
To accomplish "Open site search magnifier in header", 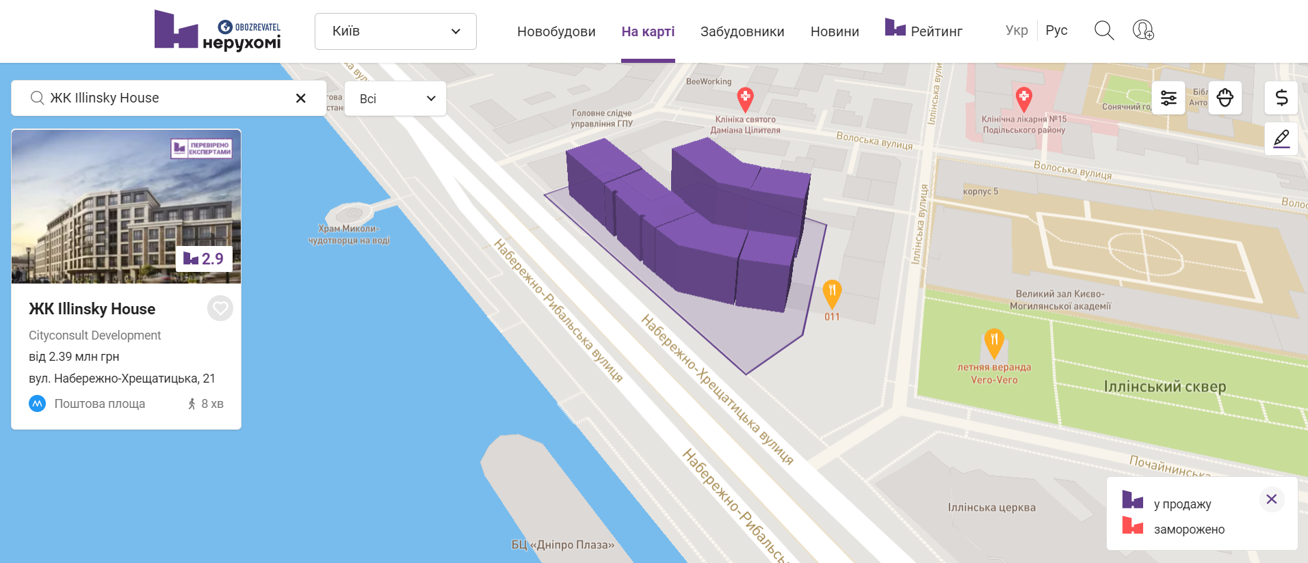I will point(1103,31).
